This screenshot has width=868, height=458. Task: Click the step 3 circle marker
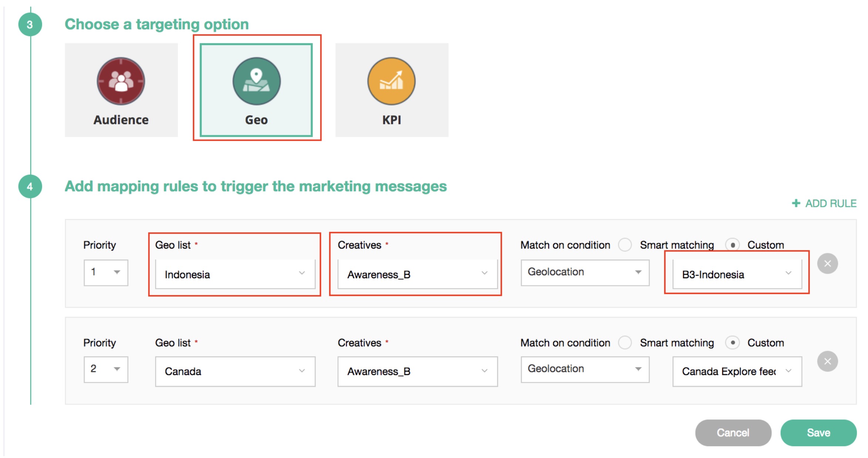pos(30,24)
